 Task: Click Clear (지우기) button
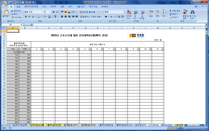(x=174, y=17)
